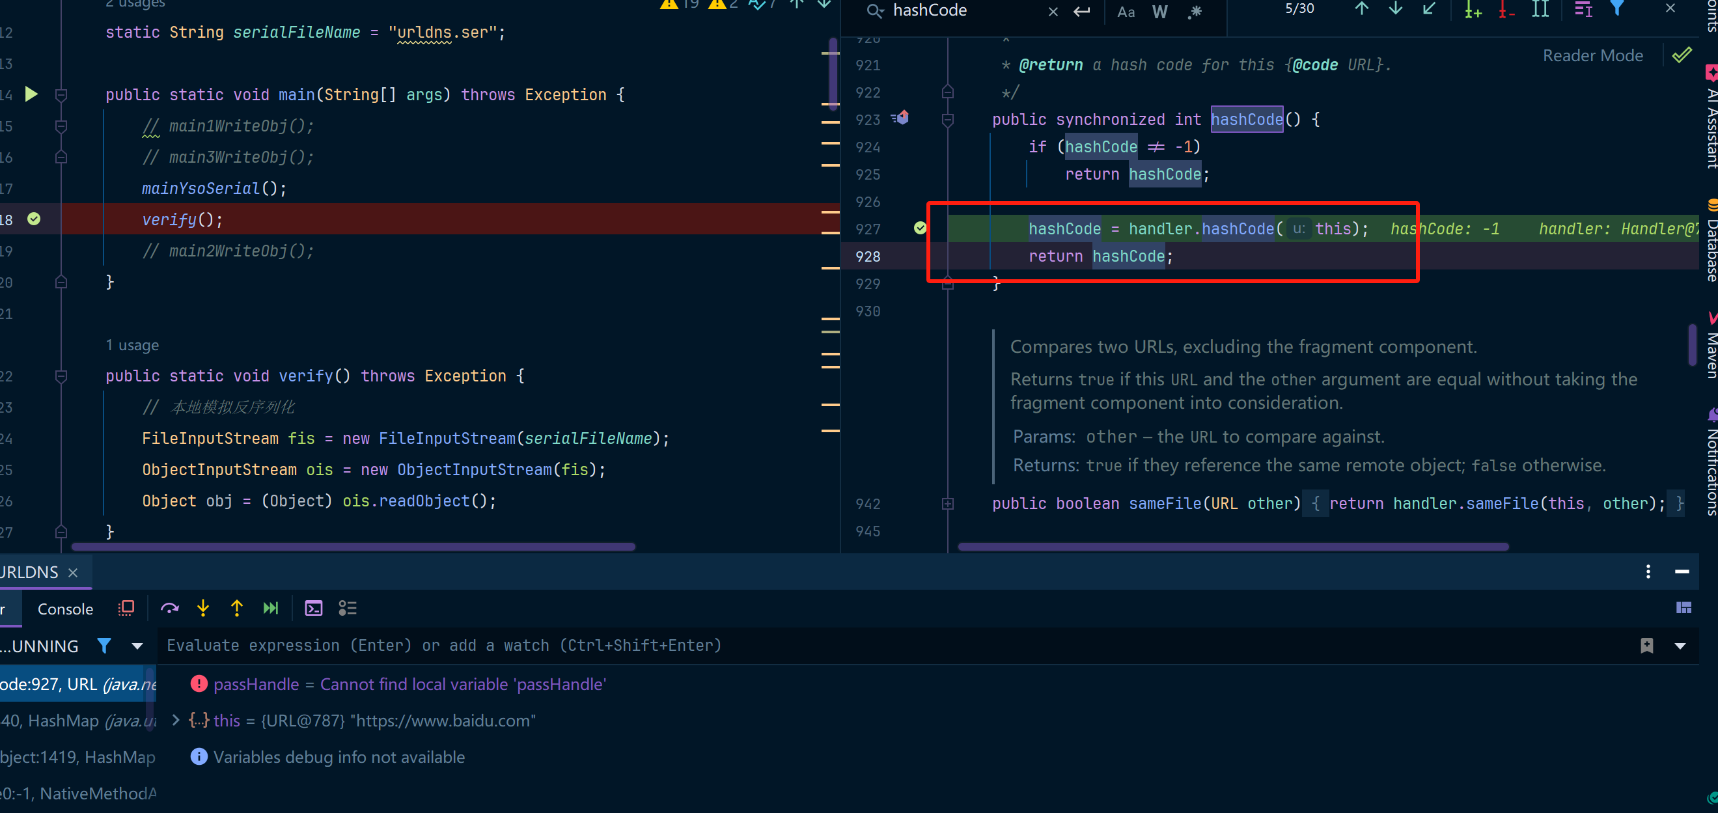Go to previous hashCode occurrence
The image size is (1718, 813).
point(1361,9)
